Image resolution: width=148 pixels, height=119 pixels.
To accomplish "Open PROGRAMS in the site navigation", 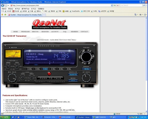I will (x=25, y=32).
